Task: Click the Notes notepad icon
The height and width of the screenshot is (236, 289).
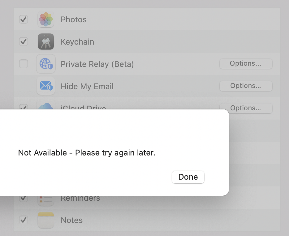Action: (x=46, y=220)
